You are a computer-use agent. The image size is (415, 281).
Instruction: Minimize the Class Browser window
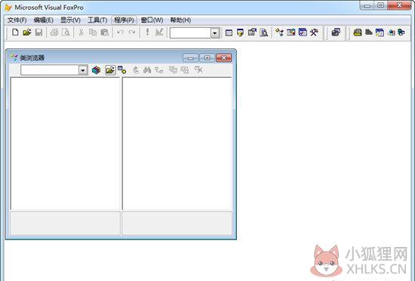[190, 57]
